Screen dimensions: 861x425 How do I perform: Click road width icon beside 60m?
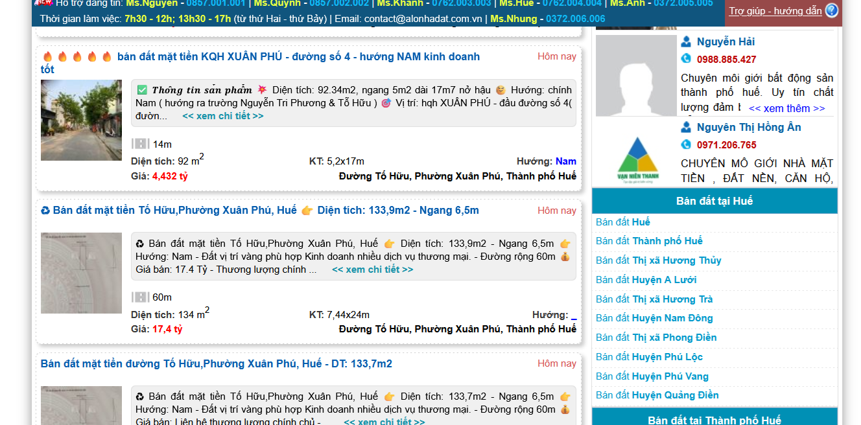click(140, 297)
